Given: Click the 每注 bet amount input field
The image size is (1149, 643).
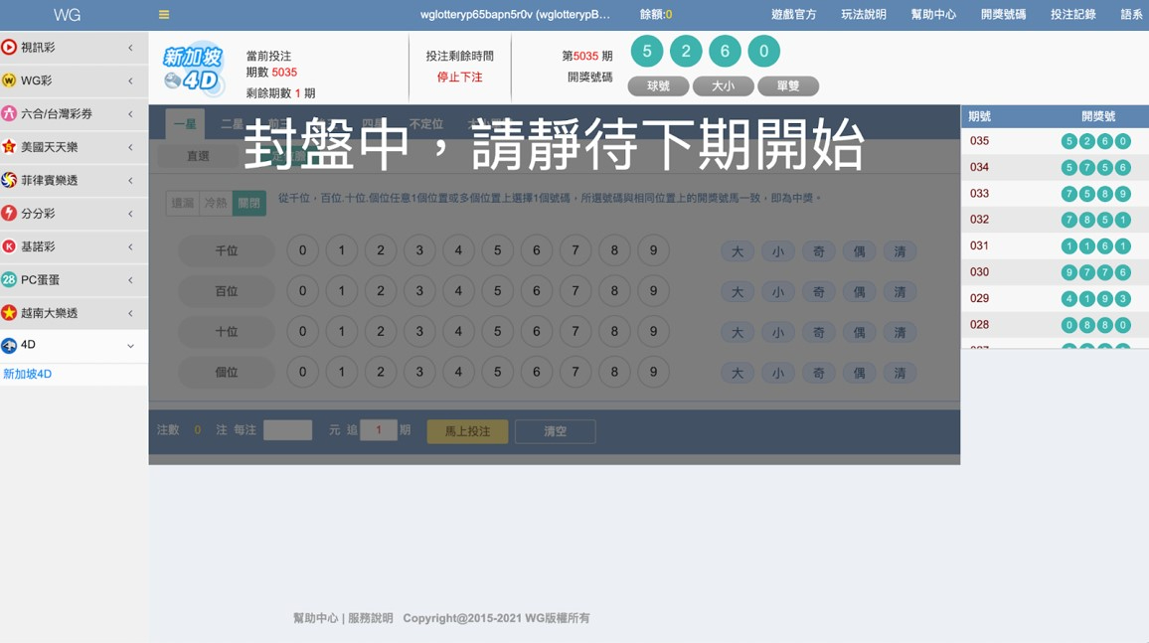Looking at the screenshot, I should [287, 430].
